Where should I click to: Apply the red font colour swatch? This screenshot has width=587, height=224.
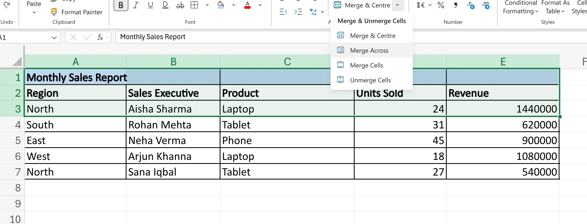(247, 5)
